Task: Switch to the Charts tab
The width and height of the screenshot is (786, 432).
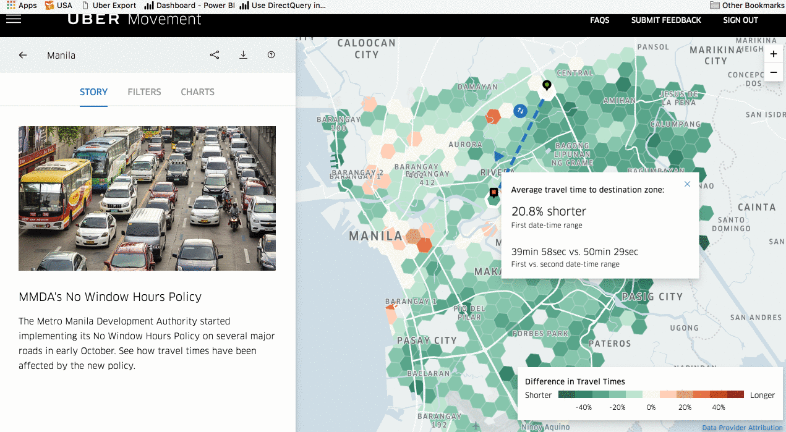Action: [x=197, y=92]
